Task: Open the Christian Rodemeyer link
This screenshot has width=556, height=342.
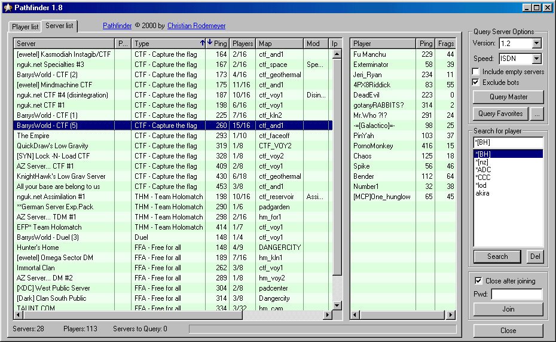Action: (x=197, y=26)
